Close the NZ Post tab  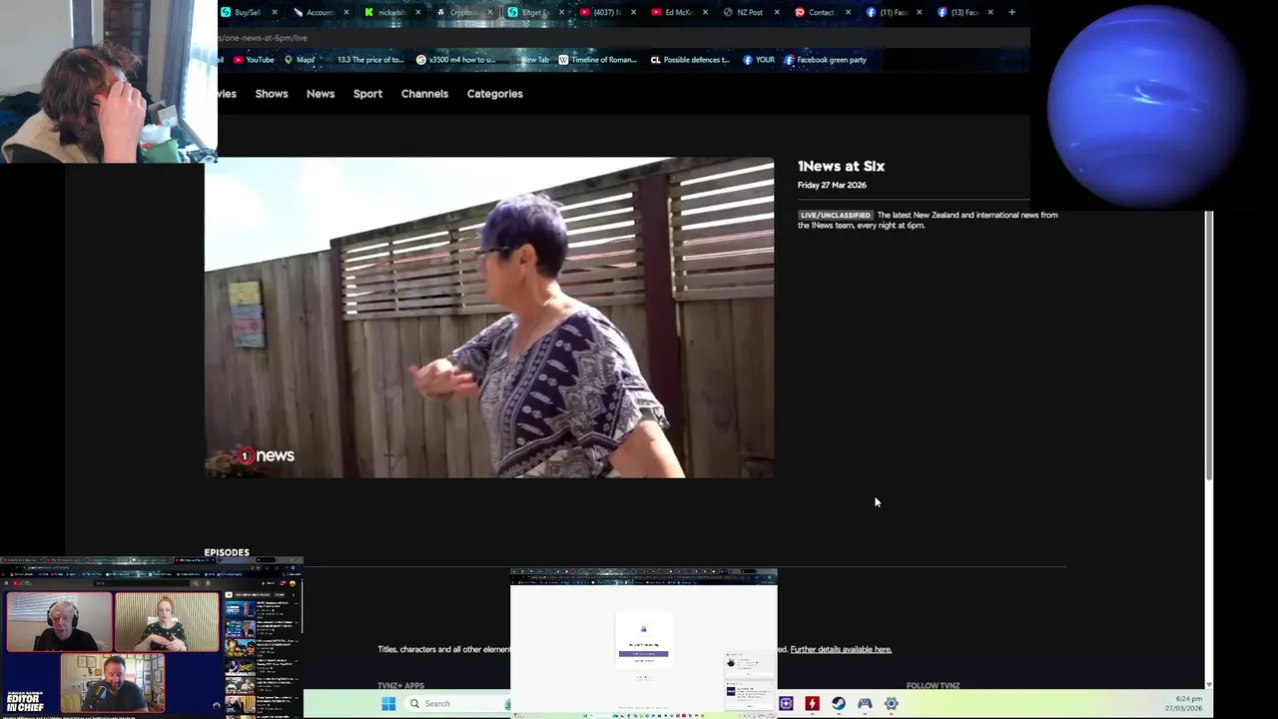(x=777, y=12)
